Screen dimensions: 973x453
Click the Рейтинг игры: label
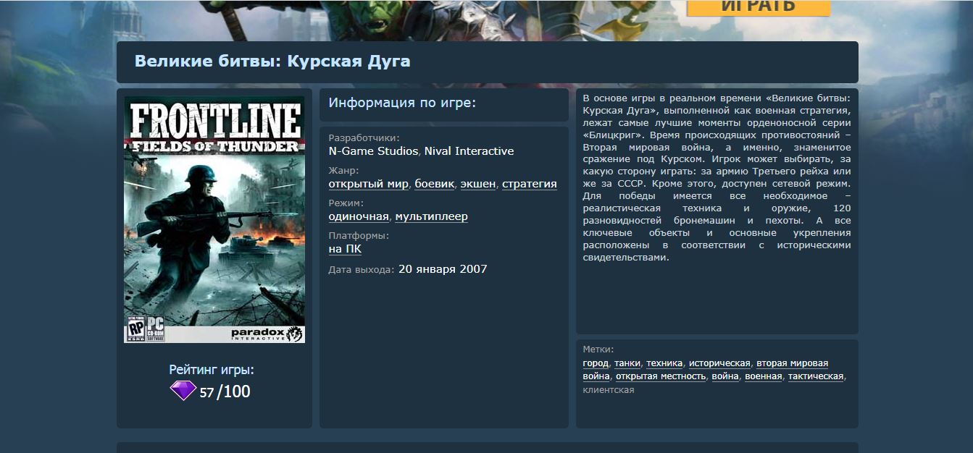212,370
